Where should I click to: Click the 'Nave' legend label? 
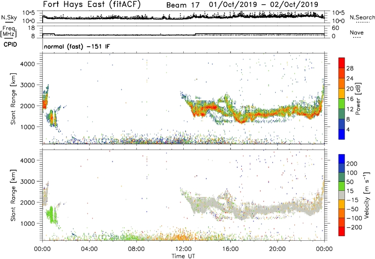(x=357, y=32)
